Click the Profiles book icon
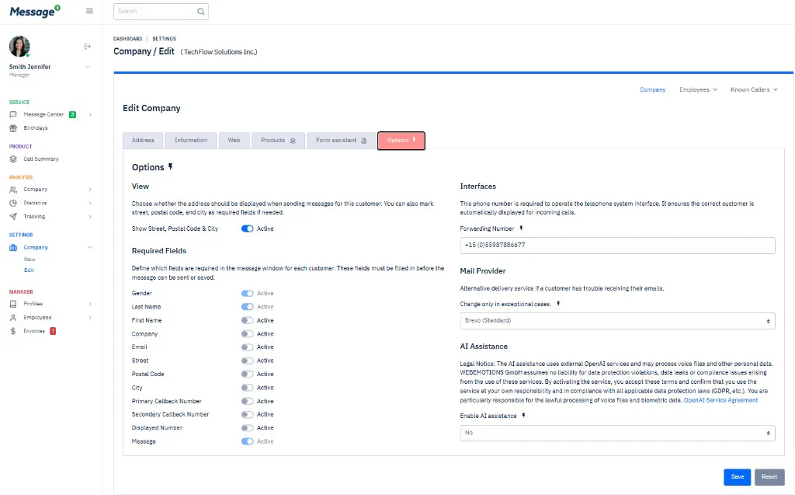The height and width of the screenshot is (495, 795). tap(13, 304)
